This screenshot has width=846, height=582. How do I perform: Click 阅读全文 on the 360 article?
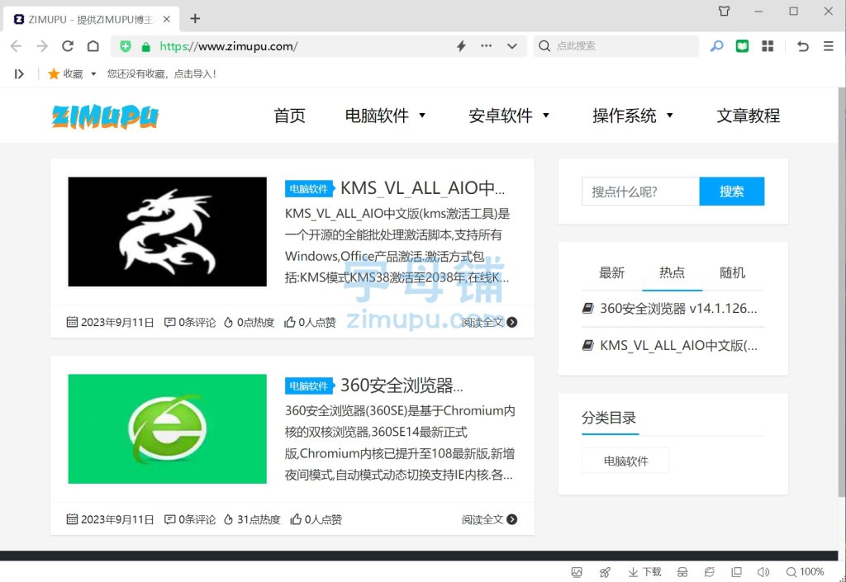[489, 519]
